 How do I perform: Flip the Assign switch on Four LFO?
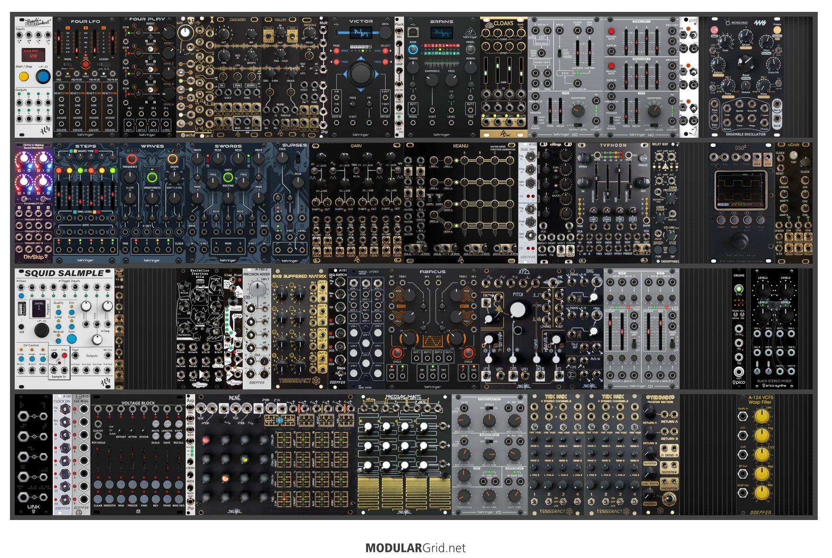pos(104,65)
